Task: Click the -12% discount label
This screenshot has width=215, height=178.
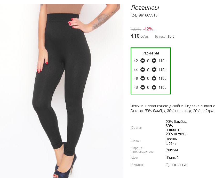Action: pyautogui.click(x=148, y=29)
